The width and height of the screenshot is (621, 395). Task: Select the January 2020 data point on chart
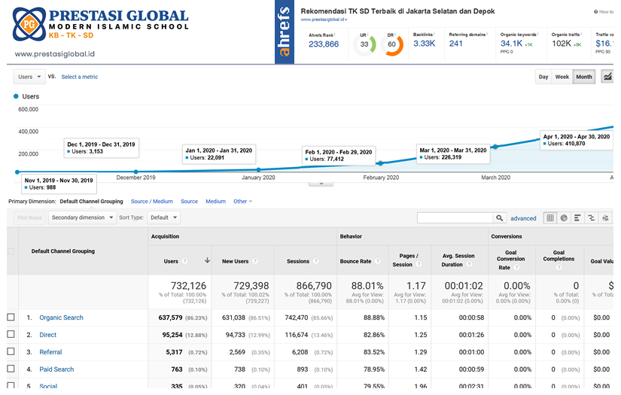click(259, 169)
